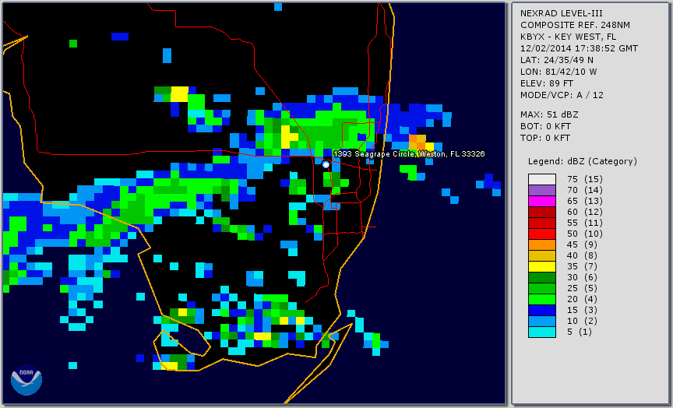Select the 35 dBZ yellow swatch
Viewport: 673px width, 408px height.
pos(541,266)
